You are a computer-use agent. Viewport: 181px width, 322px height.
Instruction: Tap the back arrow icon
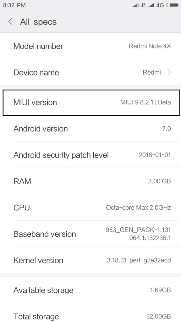point(10,22)
